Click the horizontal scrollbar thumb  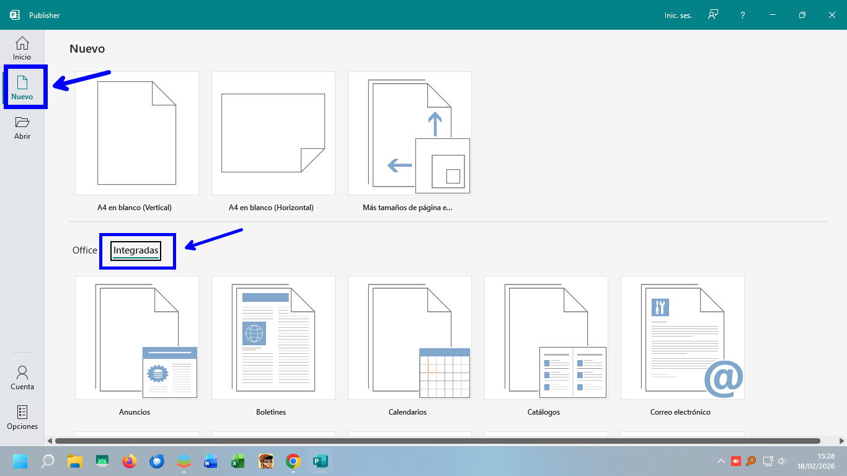[x=438, y=441]
